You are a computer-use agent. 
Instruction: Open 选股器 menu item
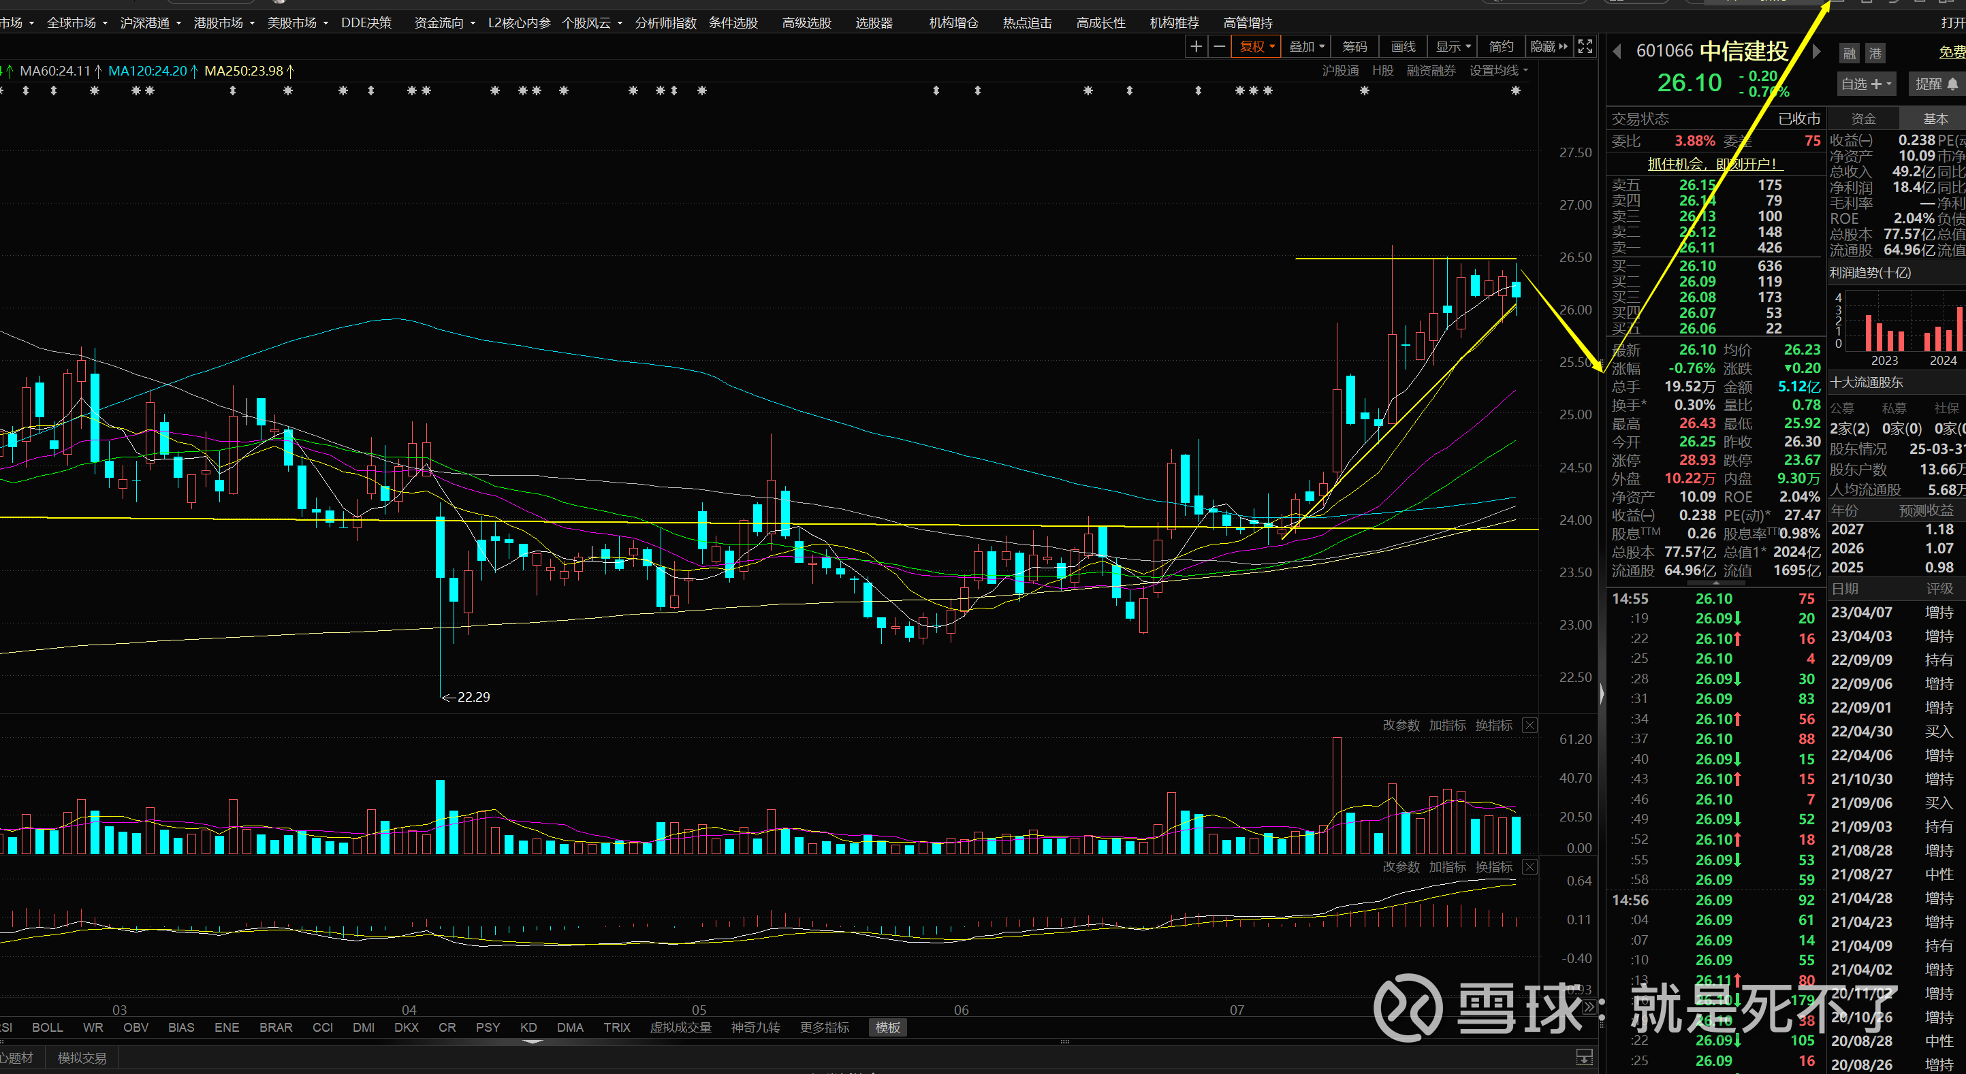pyautogui.click(x=874, y=23)
